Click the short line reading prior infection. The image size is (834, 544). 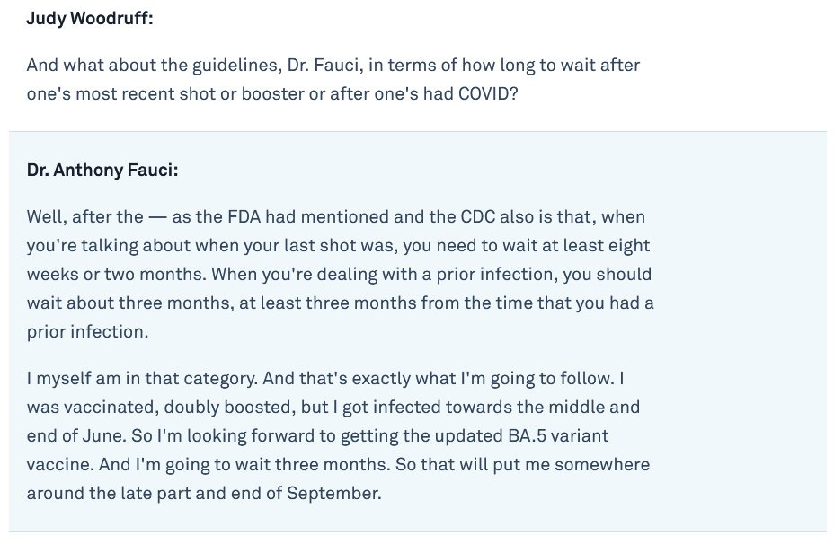tap(88, 331)
